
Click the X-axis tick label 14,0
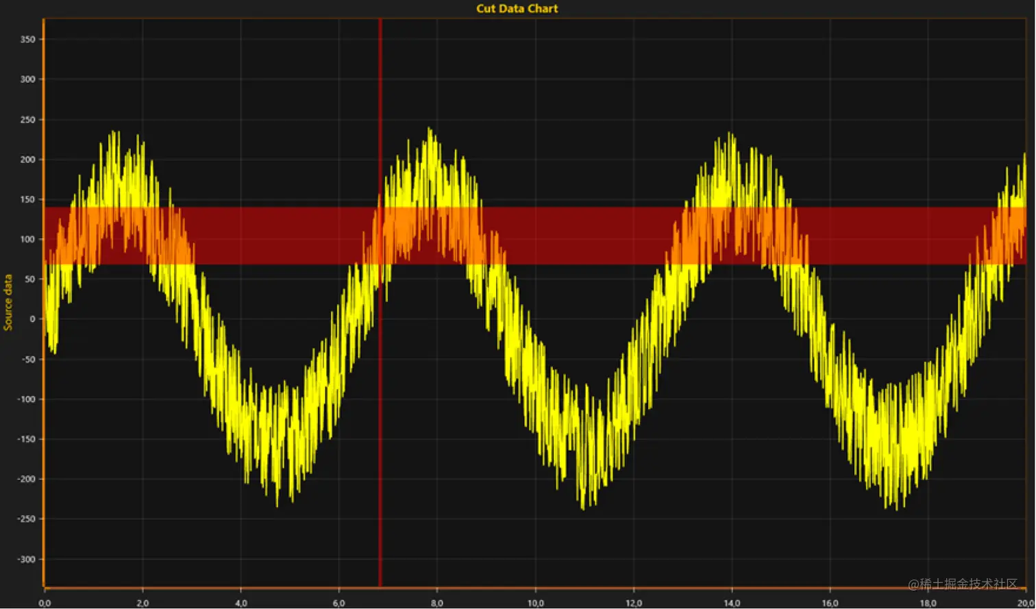click(x=732, y=603)
